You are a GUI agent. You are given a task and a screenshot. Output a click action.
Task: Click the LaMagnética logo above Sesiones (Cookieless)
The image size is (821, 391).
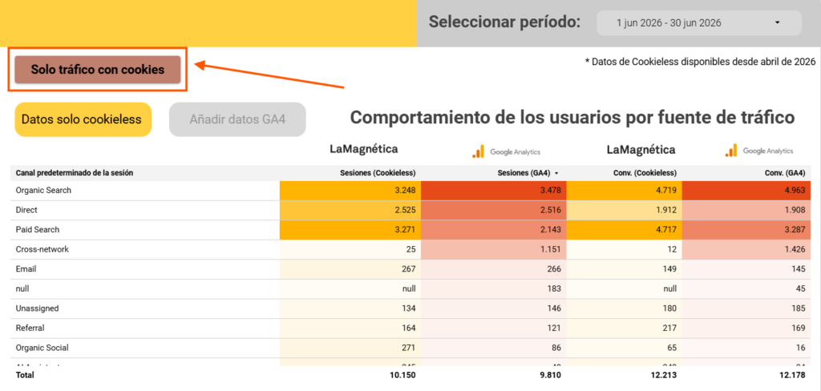[x=363, y=150]
